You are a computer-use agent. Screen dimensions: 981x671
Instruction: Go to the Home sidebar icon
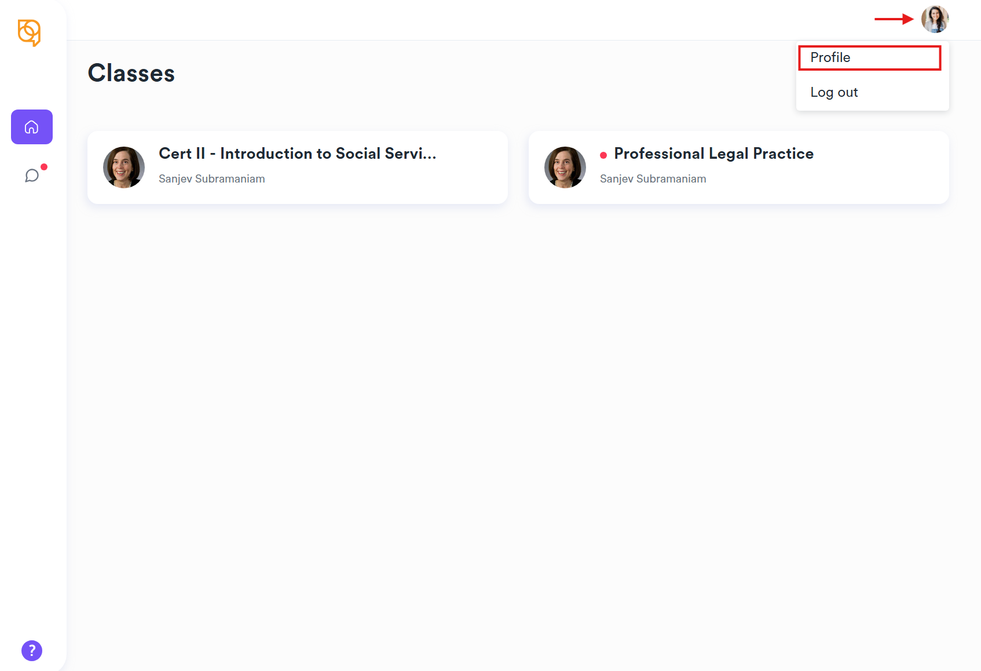pos(32,127)
